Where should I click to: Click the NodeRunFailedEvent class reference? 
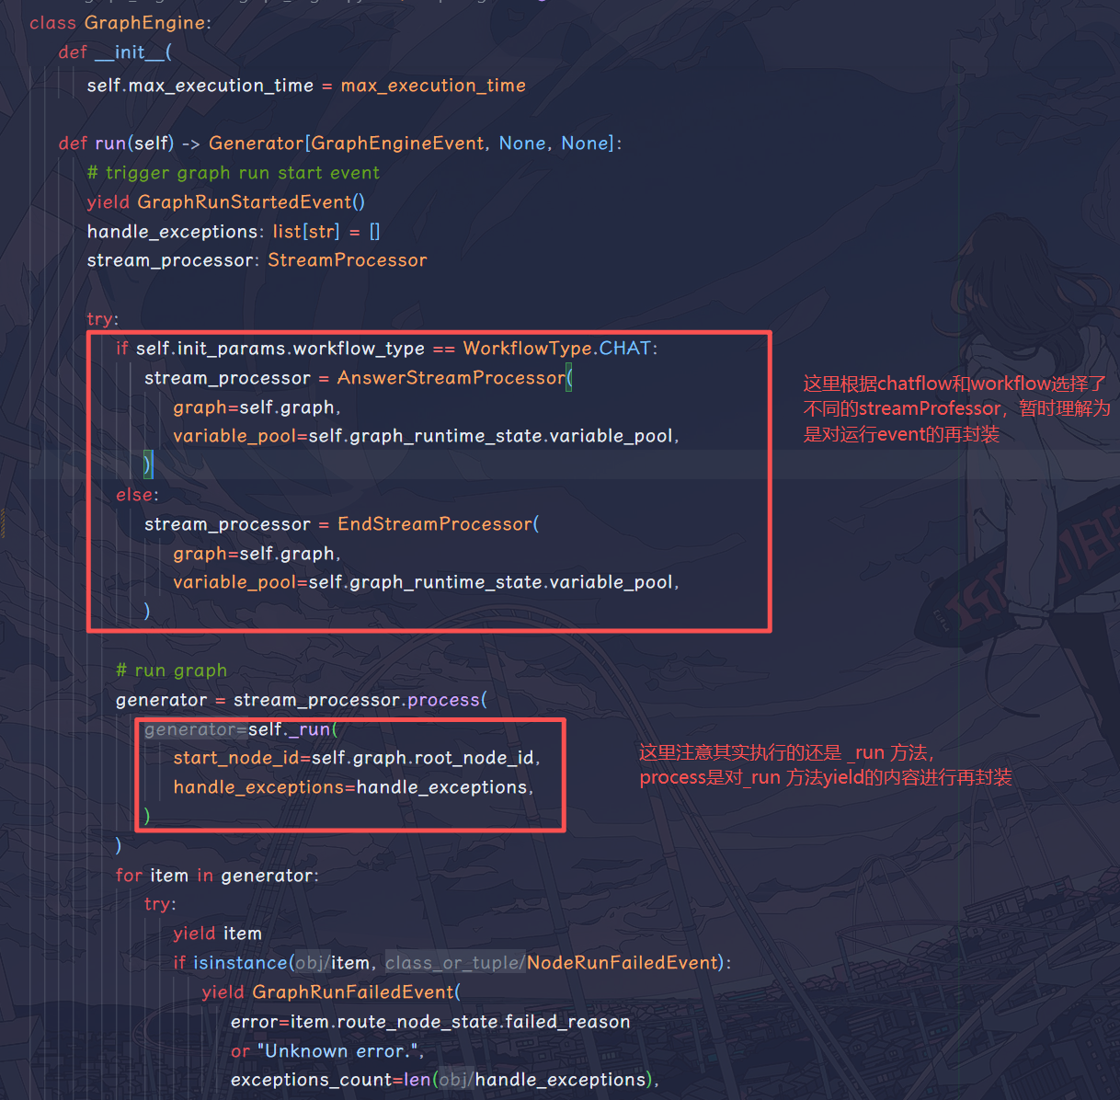pos(622,963)
